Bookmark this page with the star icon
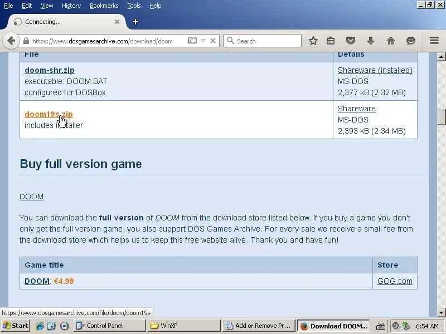Image resolution: width=446 pixels, height=334 pixels. tap(313, 41)
